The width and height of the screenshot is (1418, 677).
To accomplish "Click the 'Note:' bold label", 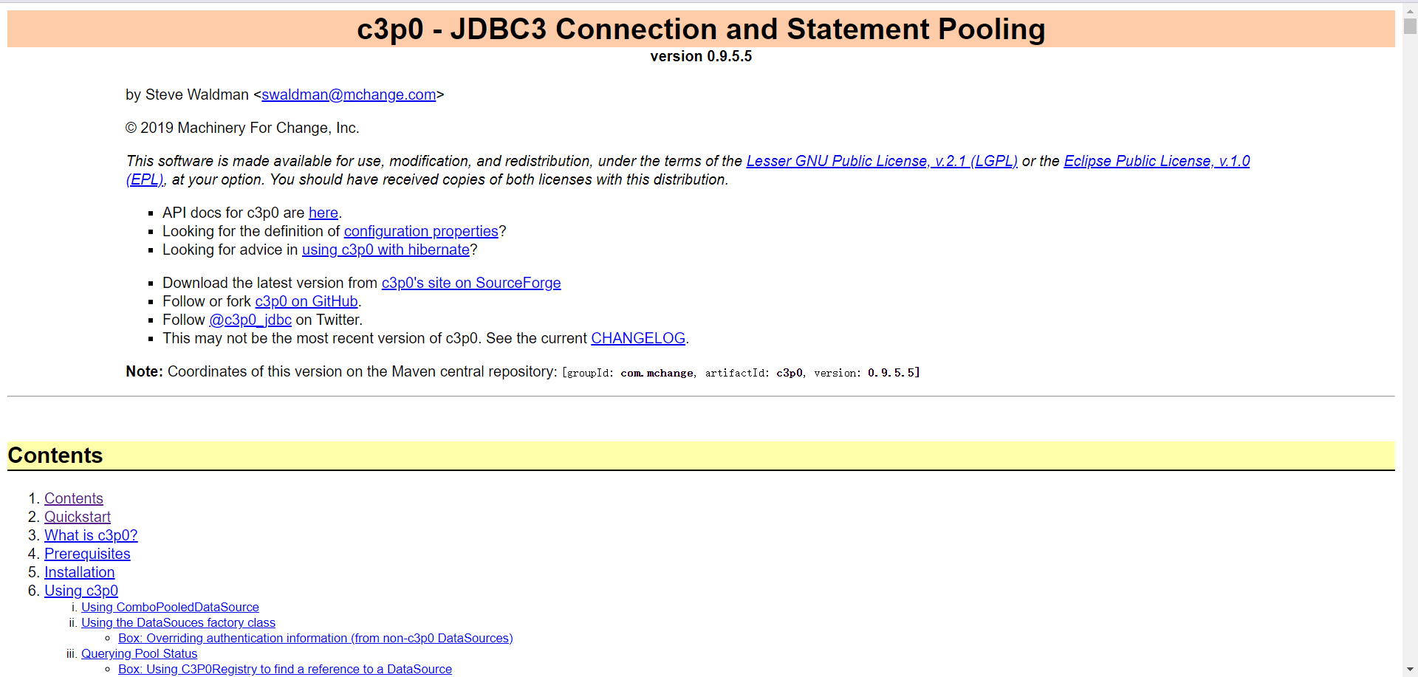I will click(x=144, y=371).
